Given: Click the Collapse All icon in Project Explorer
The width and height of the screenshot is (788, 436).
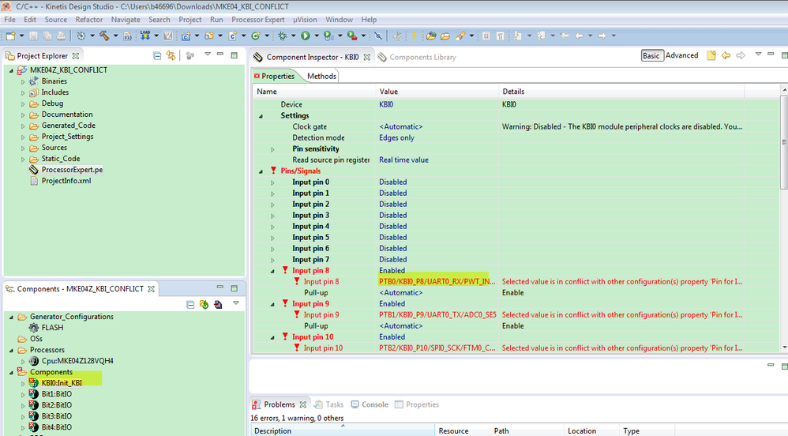Looking at the screenshot, I should [157, 56].
